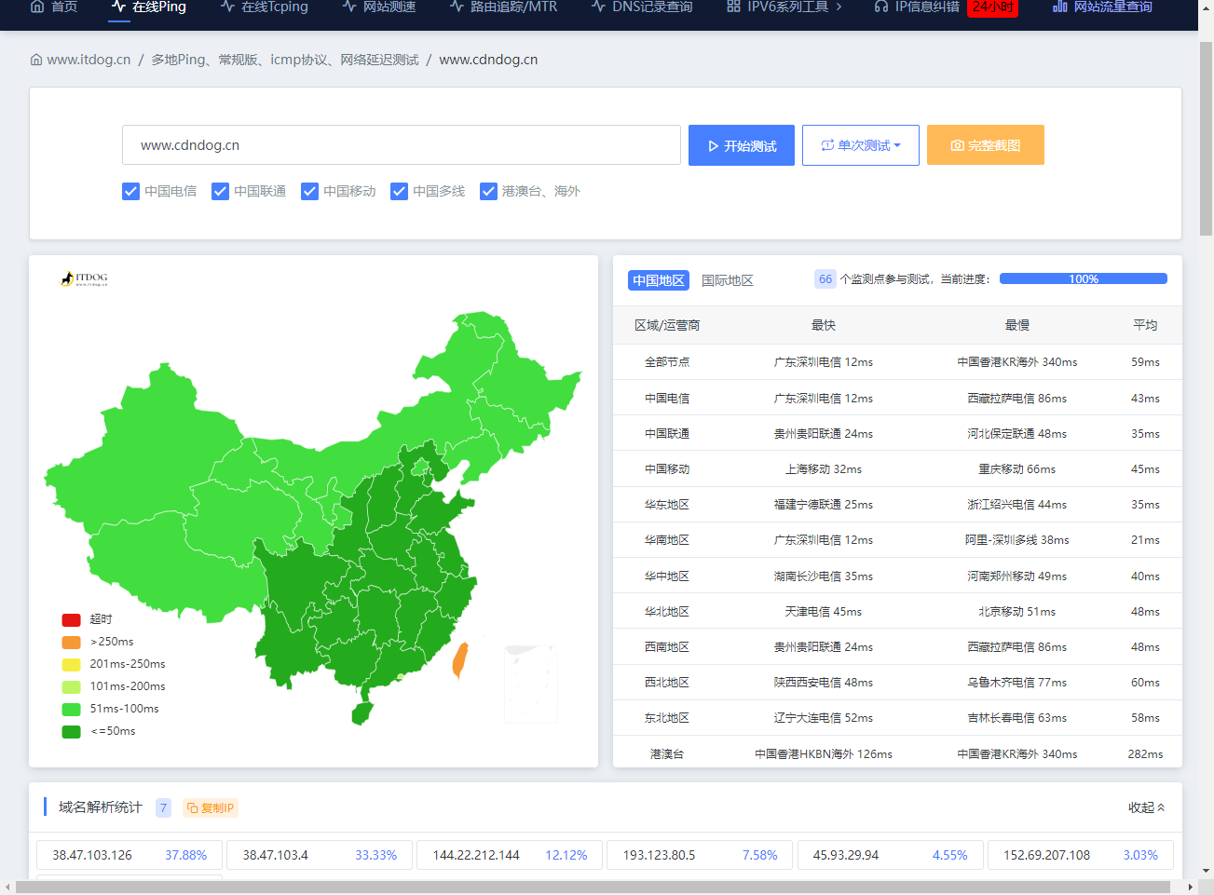Screen dimensions: 1214x895
Task: Click the headset icon for IP信息纠错
Action: tap(880, 7)
